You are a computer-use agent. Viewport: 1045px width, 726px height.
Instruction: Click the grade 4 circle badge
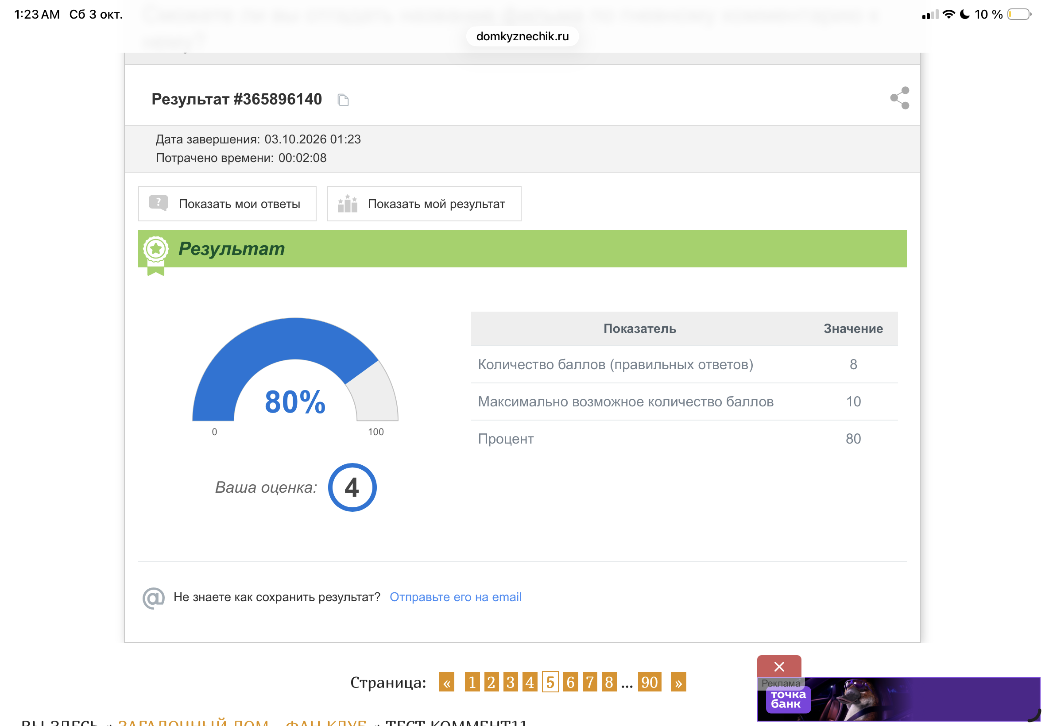pyautogui.click(x=352, y=487)
